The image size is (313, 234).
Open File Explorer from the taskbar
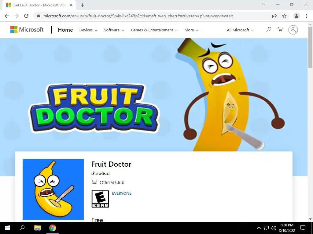(x=37, y=228)
